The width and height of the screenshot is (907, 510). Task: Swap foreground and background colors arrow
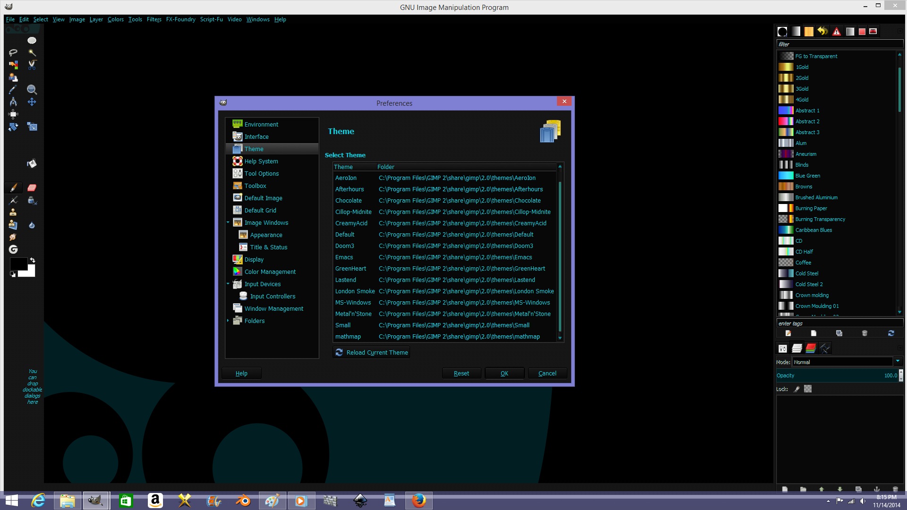tap(32, 260)
